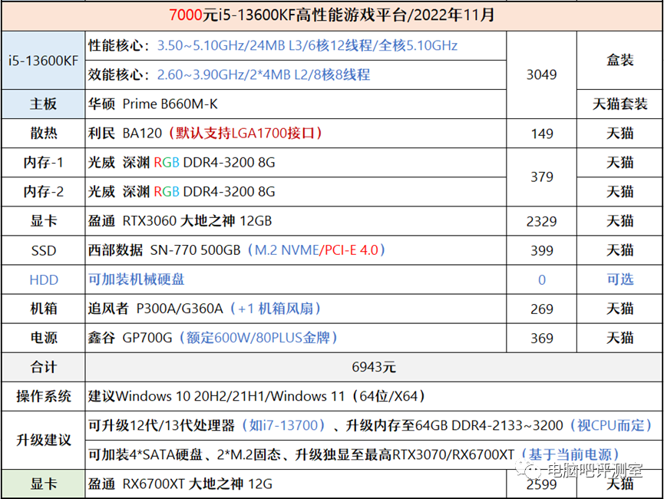Select 利民 BA120 cooler cell

[x=296, y=134]
